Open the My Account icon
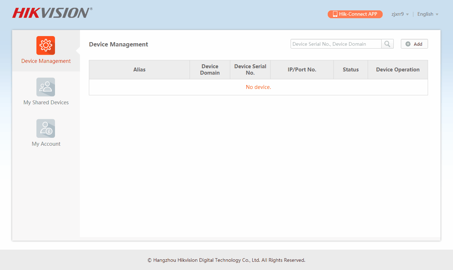The image size is (453, 270). point(46,128)
